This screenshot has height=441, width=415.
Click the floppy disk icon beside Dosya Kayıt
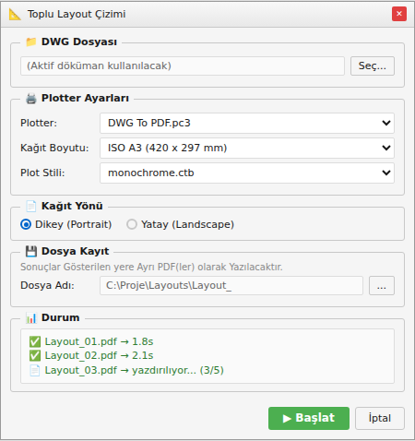click(x=31, y=251)
